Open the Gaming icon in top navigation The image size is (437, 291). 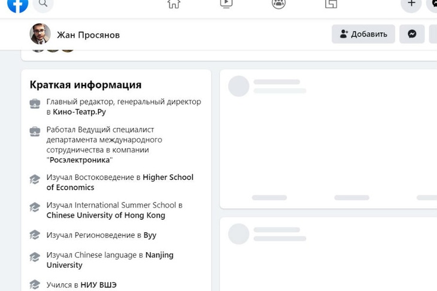(331, 4)
